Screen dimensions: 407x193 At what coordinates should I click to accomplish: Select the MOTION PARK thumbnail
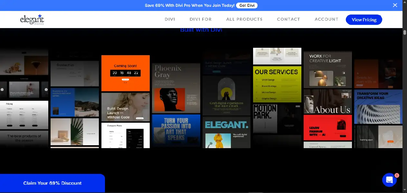(277, 118)
